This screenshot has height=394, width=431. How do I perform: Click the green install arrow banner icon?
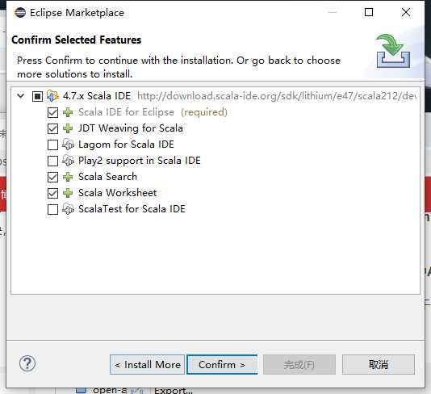pos(393,51)
